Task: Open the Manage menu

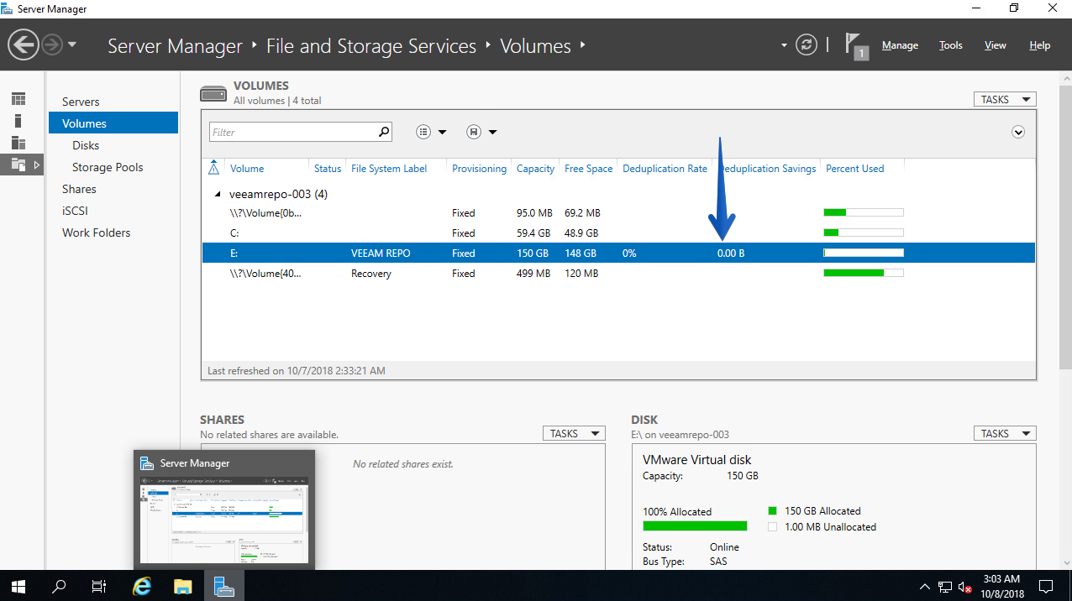Action: click(x=900, y=45)
